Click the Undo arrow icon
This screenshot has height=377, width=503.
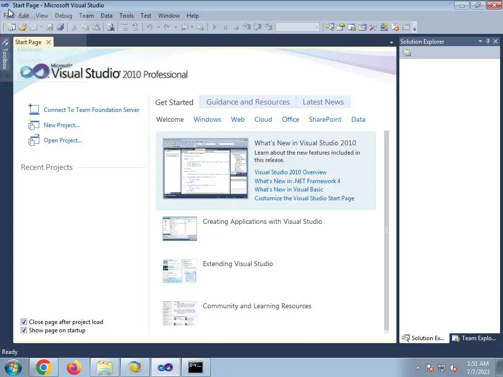click(149, 27)
